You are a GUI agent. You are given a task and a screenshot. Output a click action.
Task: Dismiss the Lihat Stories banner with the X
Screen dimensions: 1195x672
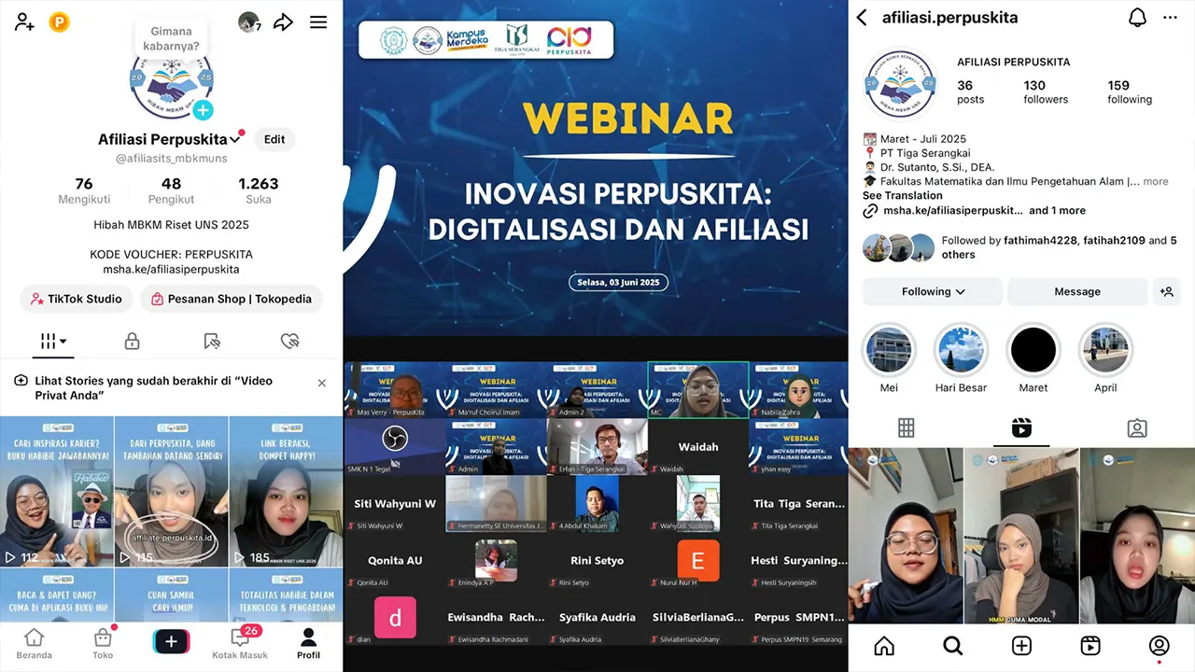(x=321, y=383)
